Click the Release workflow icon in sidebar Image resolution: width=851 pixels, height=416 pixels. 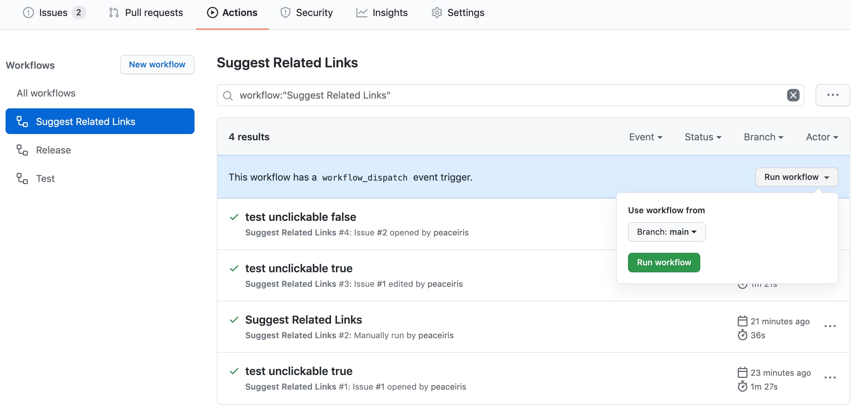tap(22, 150)
